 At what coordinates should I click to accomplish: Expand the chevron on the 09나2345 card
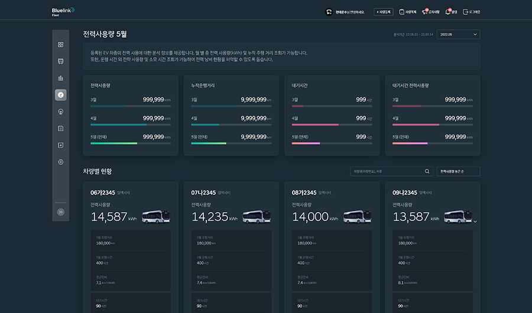point(475,221)
